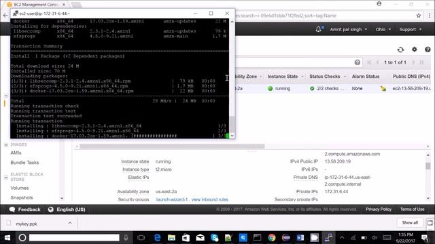This screenshot has width=435, height=244.
Task: Open Microsoft Store from the taskbar
Action: 186,238
